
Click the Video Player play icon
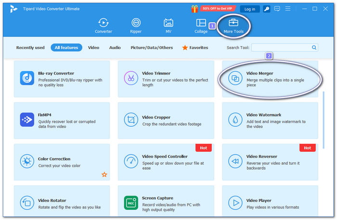click(x=235, y=203)
